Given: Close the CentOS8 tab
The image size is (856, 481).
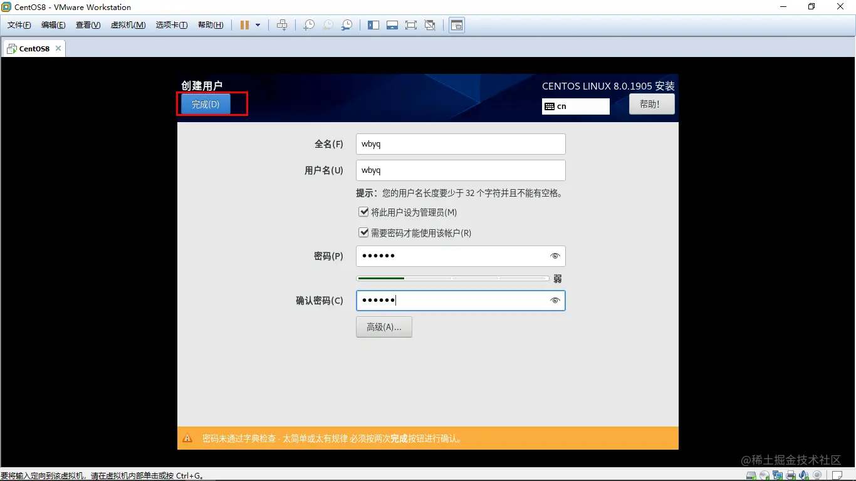Looking at the screenshot, I should click(x=58, y=48).
